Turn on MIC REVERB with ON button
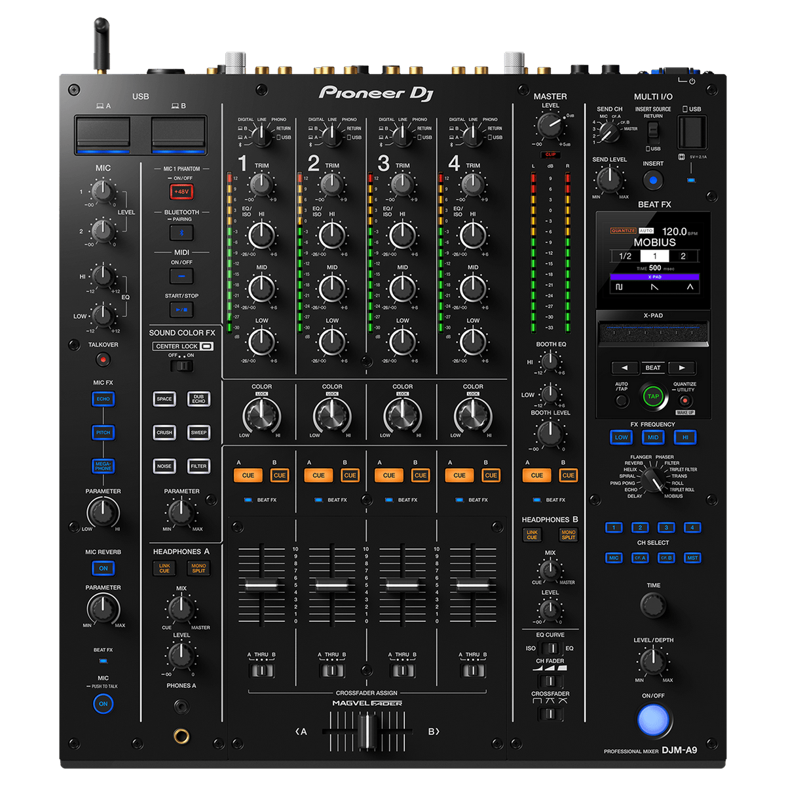The width and height of the screenshot is (786, 786). coord(103,569)
